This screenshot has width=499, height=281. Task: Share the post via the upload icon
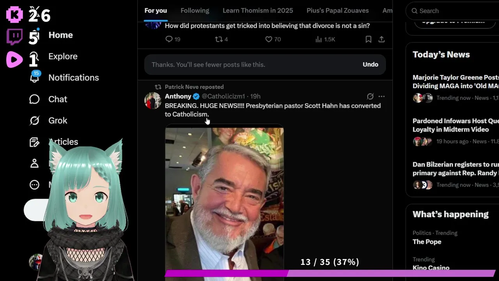(382, 39)
